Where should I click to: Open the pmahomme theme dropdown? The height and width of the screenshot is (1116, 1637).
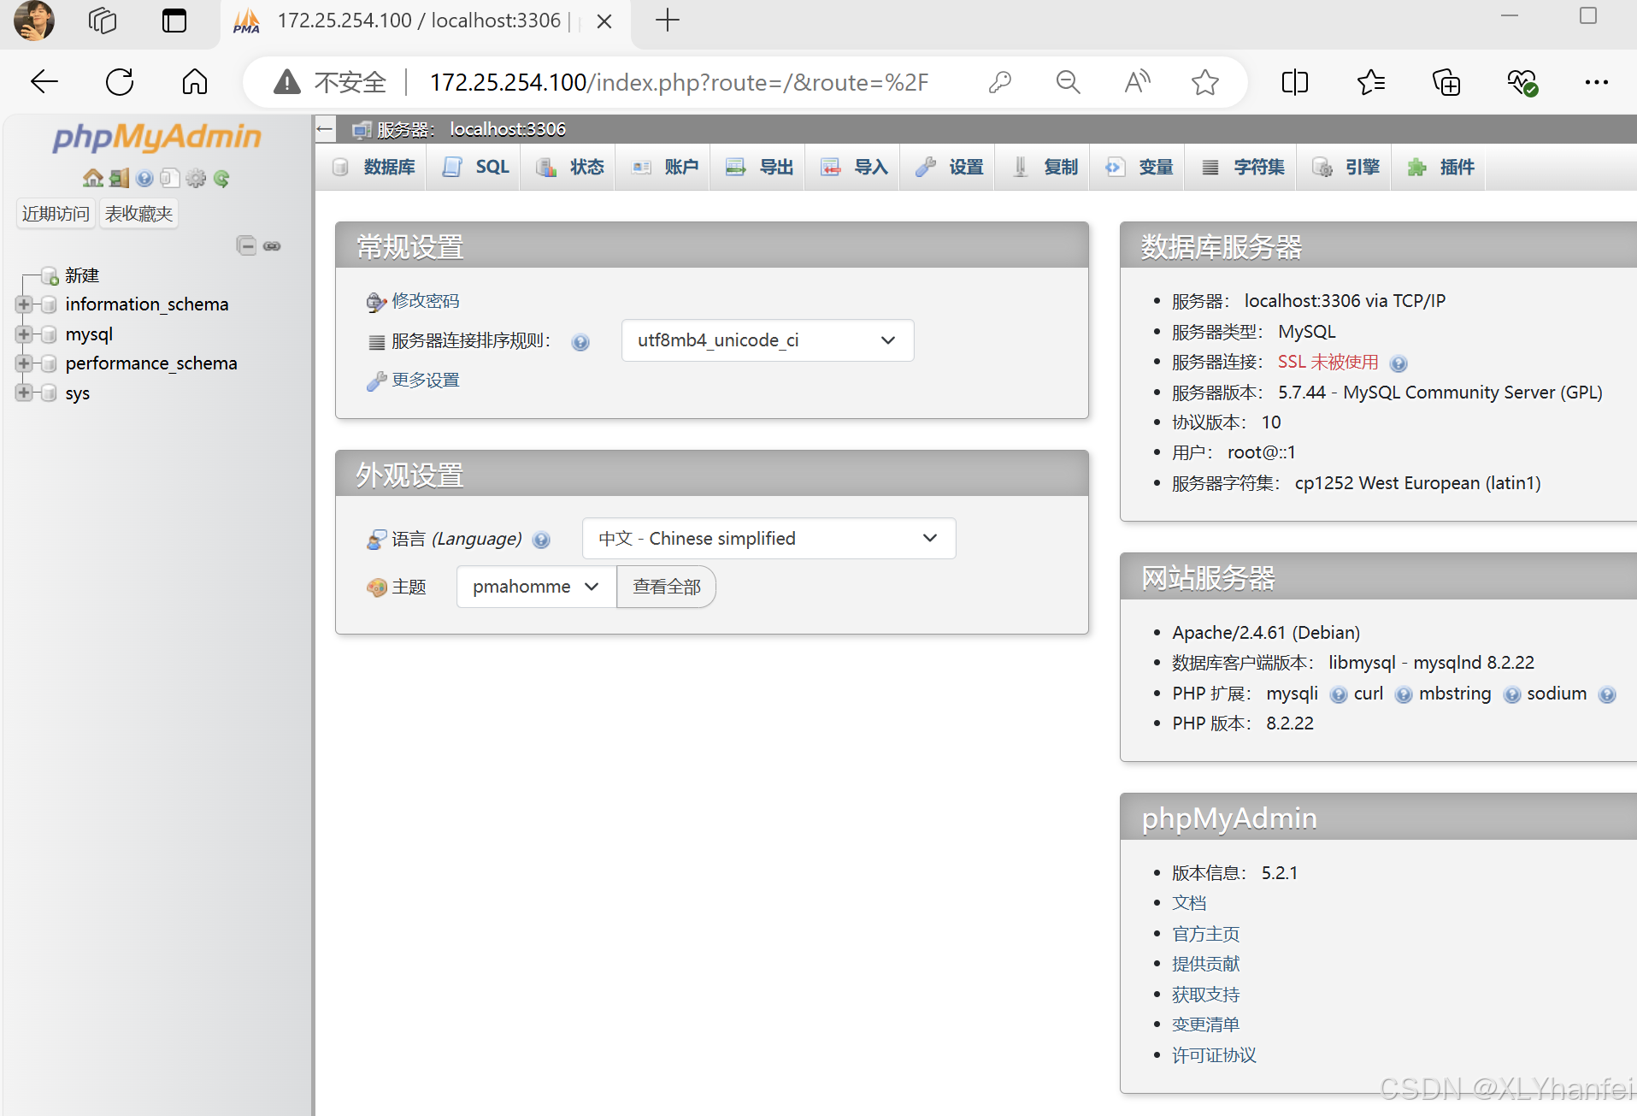[536, 587]
